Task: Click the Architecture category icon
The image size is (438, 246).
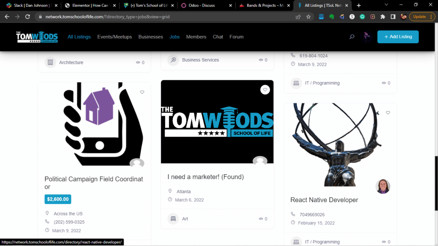Action: (x=50, y=62)
